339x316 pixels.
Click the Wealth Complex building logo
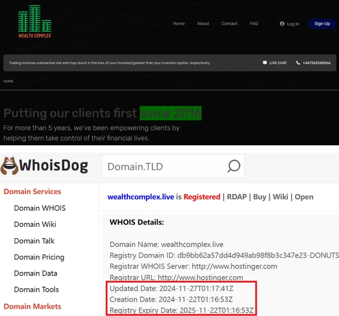[34, 22]
